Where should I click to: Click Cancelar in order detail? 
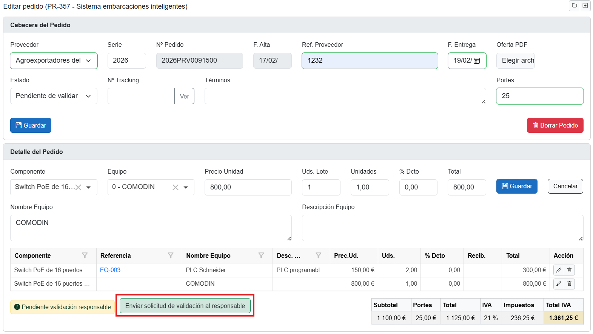565,186
